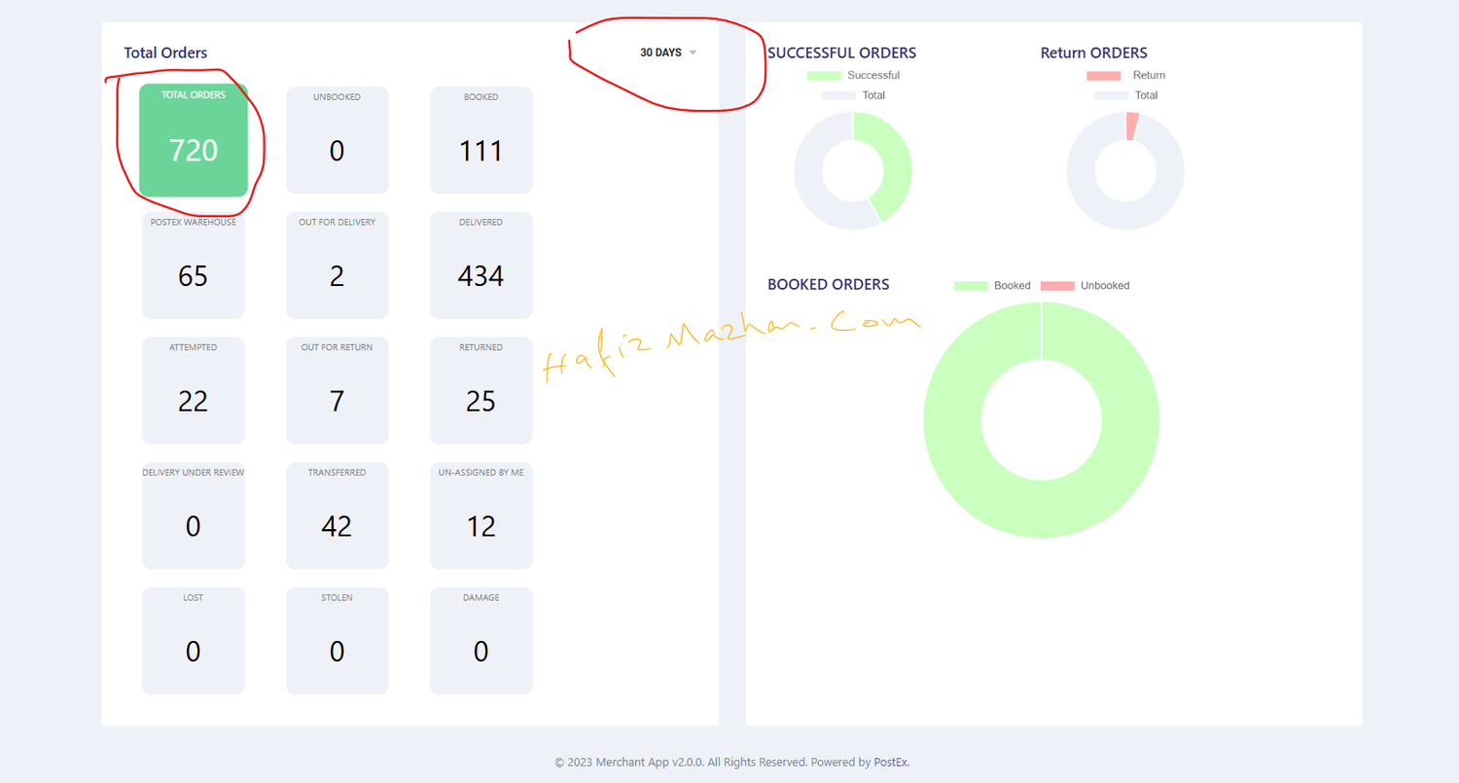Toggle the Booked legend item
1459x783 pixels.
tap(992, 286)
